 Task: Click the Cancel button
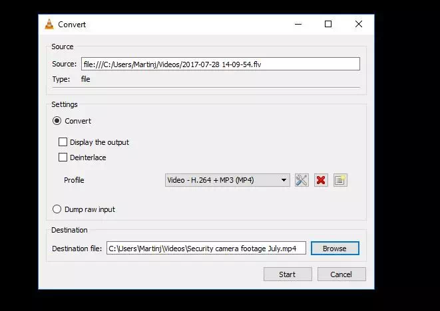341,274
